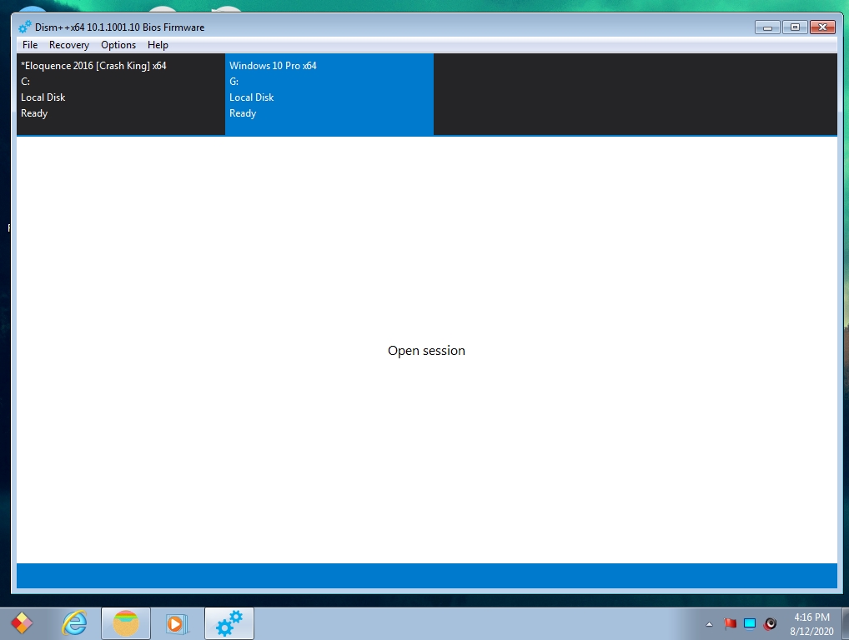Click the Dism++ gear icon in title bar
The height and width of the screenshot is (640, 849).
click(x=24, y=27)
